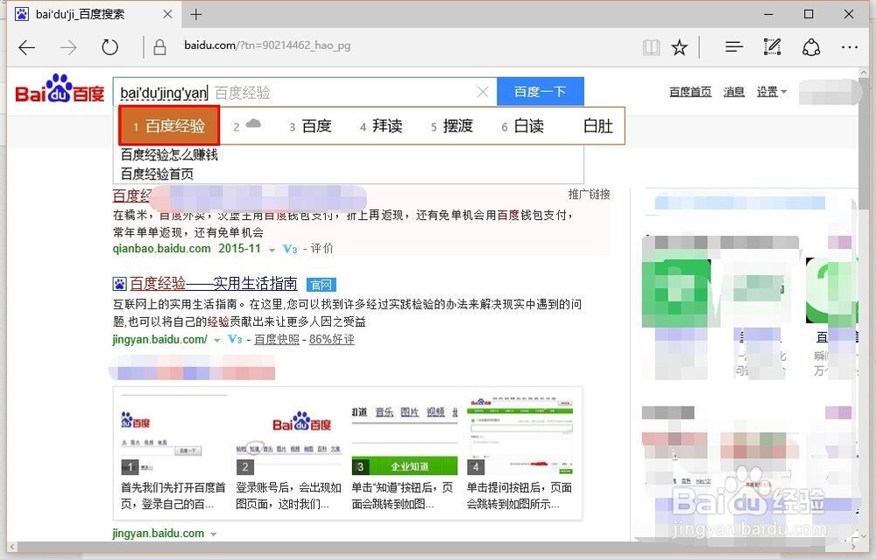876x559 pixels.
Task: Expand arrow next to jingyan.baidu.com/
Action: point(216,341)
